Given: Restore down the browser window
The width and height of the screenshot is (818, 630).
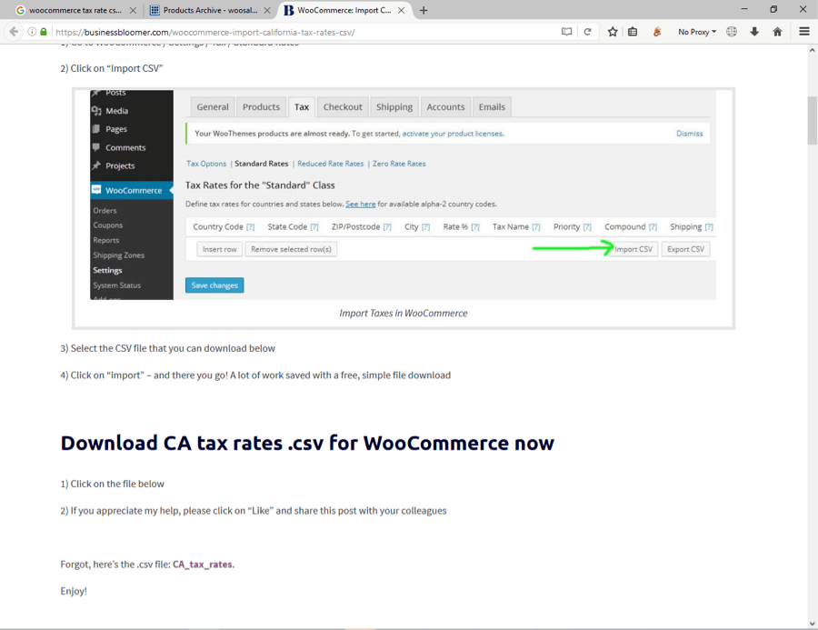Looking at the screenshot, I should click(x=773, y=9).
